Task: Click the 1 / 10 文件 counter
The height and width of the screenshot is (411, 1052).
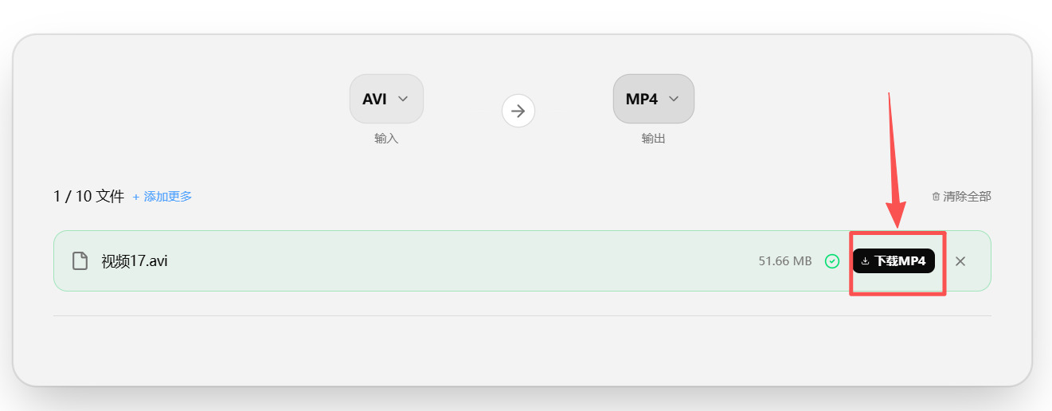Action: tap(88, 196)
